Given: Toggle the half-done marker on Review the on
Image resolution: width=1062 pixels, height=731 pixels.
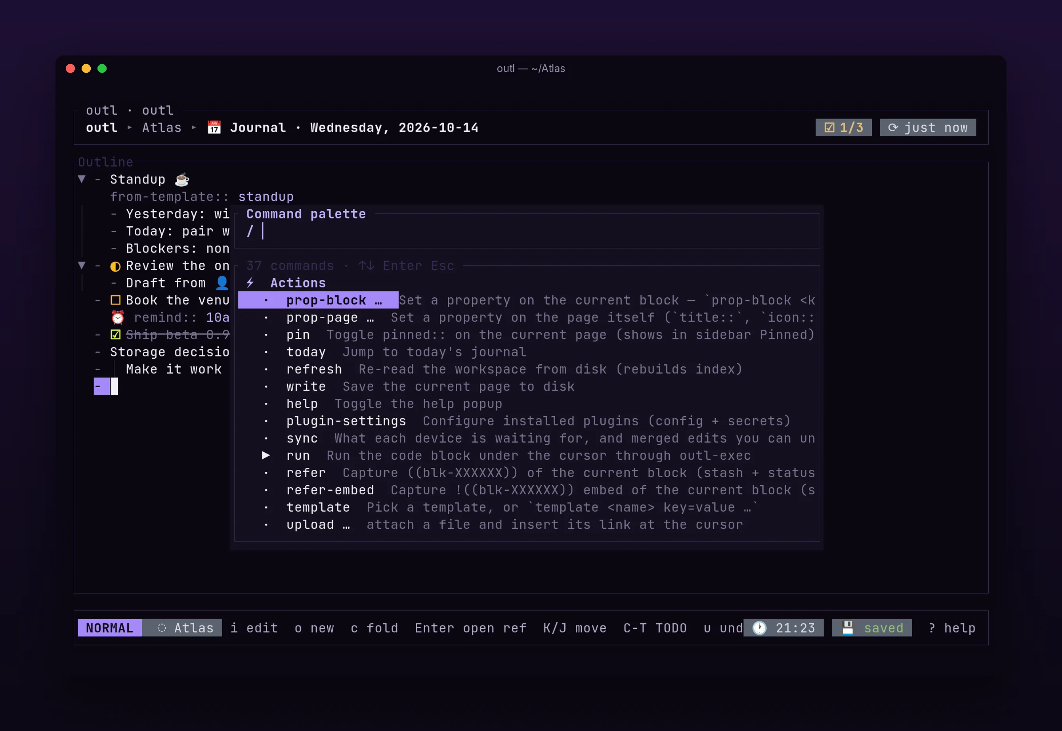Looking at the screenshot, I should [115, 266].
